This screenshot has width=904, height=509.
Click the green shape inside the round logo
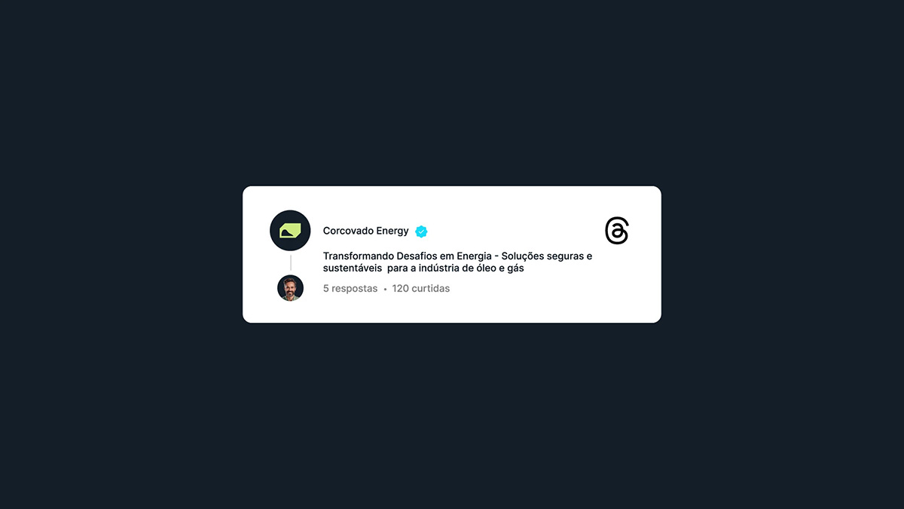(290, 231)
